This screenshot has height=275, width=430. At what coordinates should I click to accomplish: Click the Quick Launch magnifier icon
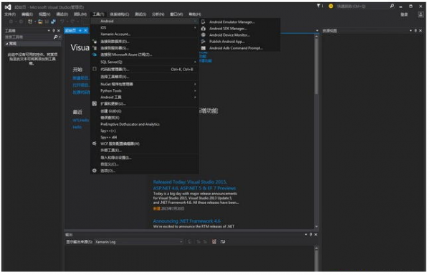tap(393, 6)
